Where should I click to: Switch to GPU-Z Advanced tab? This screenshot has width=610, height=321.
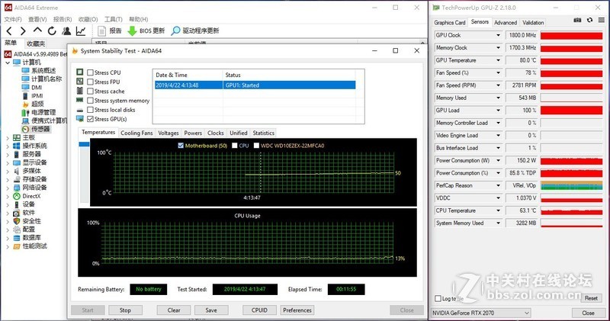(506, 22)
